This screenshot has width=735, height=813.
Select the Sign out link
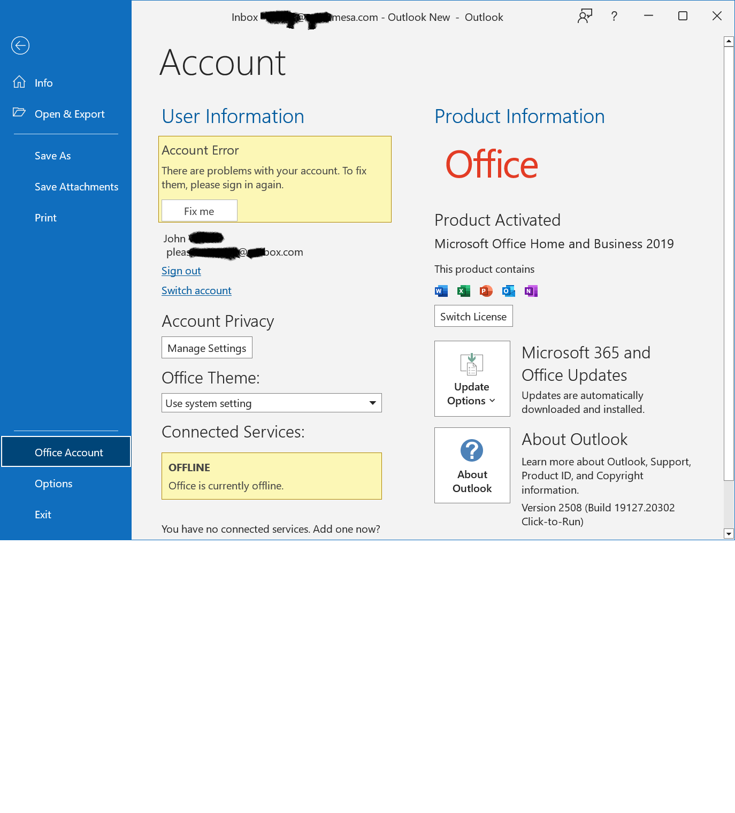coord(181,271)
